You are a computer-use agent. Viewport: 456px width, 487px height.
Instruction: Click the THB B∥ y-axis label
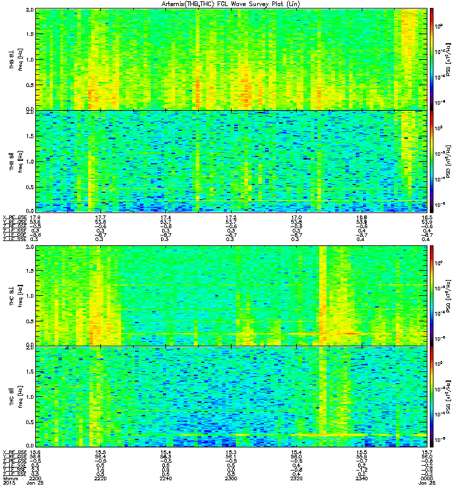12,161
